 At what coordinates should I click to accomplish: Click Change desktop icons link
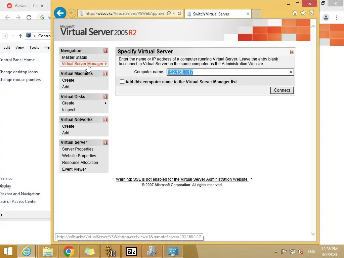coord(19,72)
